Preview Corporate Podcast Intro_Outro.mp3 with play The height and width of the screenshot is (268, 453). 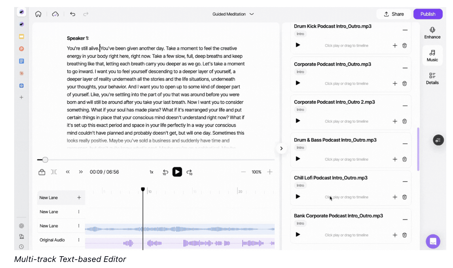pyautogui.click(x=298, y=83)
